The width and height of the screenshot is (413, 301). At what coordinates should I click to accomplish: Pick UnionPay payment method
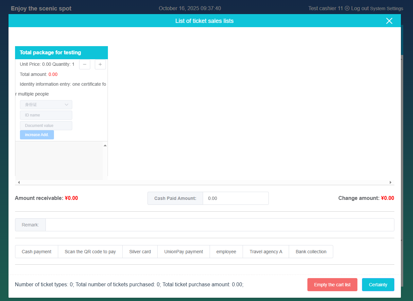pyautogui.click(x=183, y=252)
